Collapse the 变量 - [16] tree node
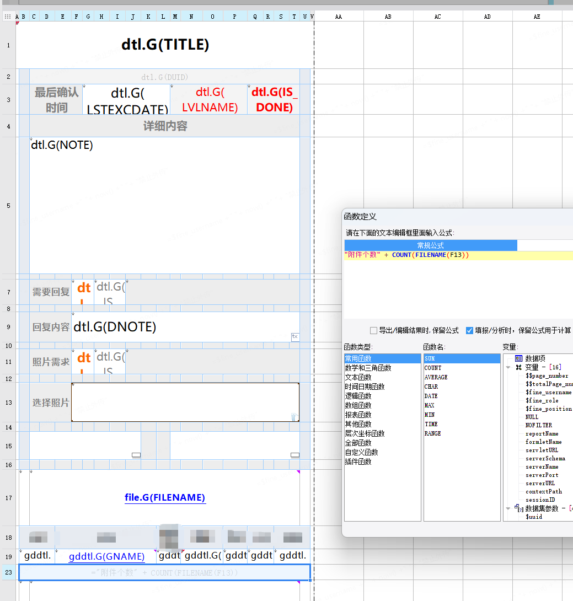 tap(508, 367)
